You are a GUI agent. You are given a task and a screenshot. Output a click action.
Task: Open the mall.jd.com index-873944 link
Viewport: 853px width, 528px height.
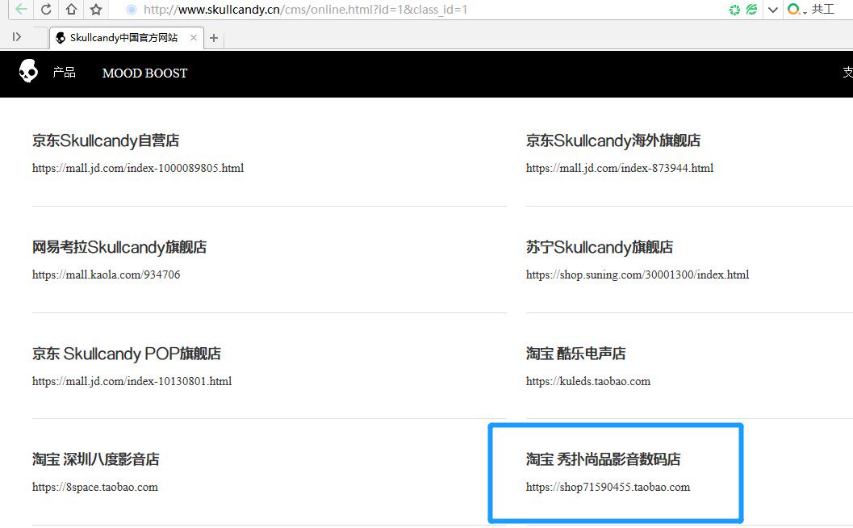(x=620, y=168)
